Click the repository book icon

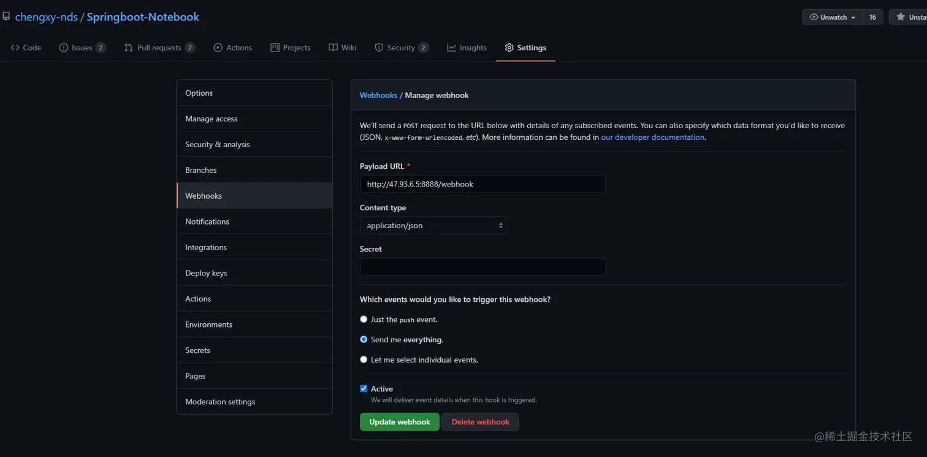(x=6, y=17)
